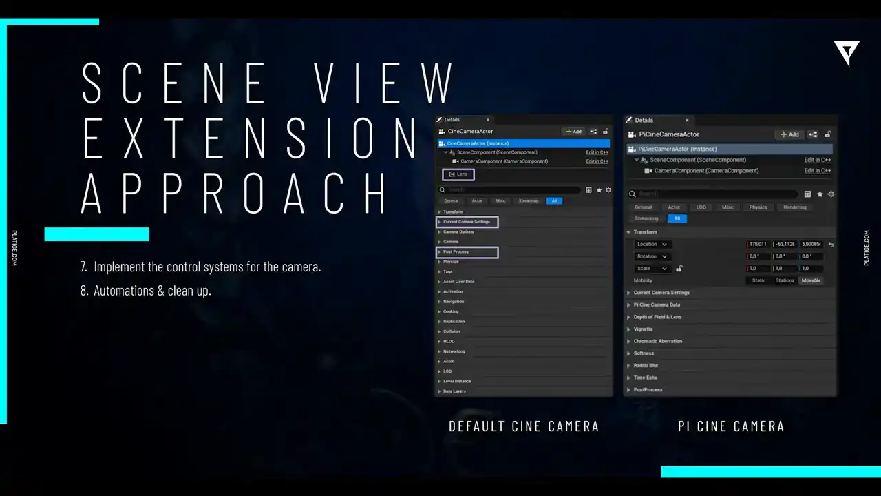Select the Streaming filter in CineCameraActor panel
This screenshot has height=496, width=881.
point(529,200)
